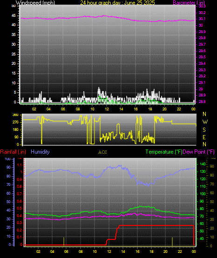
Task: Select the "AQI" legend label
Action: pyautogui.click(x=102, y=152)
